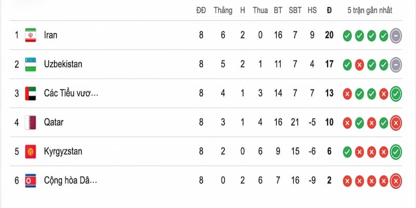The height and width of the screenshot is (208, 416).
Task: Click UAE's outlined green latest-win icon
Action: pyautogui.click(x=396, y=94)
